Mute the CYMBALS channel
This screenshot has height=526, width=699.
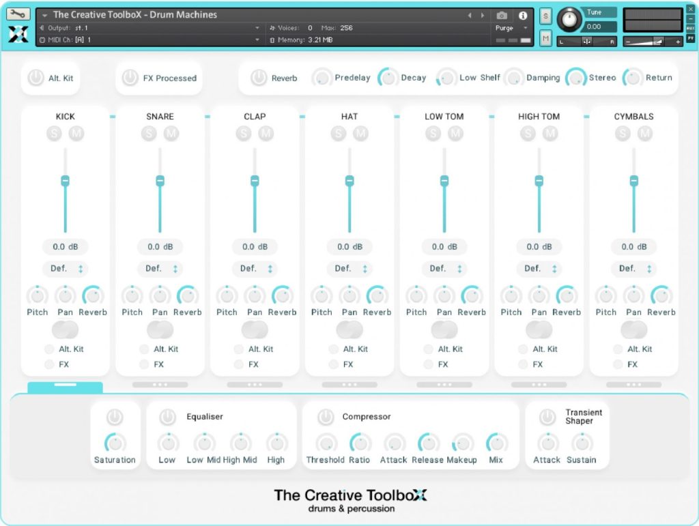(x=645, y=133)
